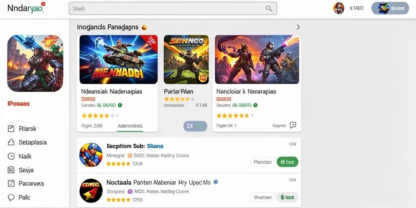Click the comment icon beside Sagnte
The height and width of the screenshot is (208, 416).
tap(293, 125)
